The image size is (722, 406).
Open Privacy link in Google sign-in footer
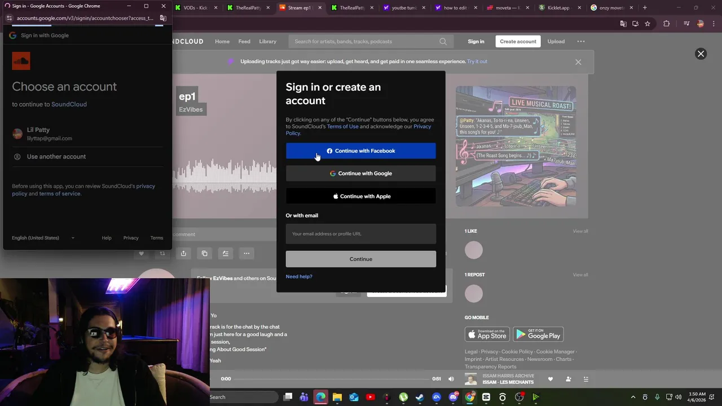click(131, 238)
